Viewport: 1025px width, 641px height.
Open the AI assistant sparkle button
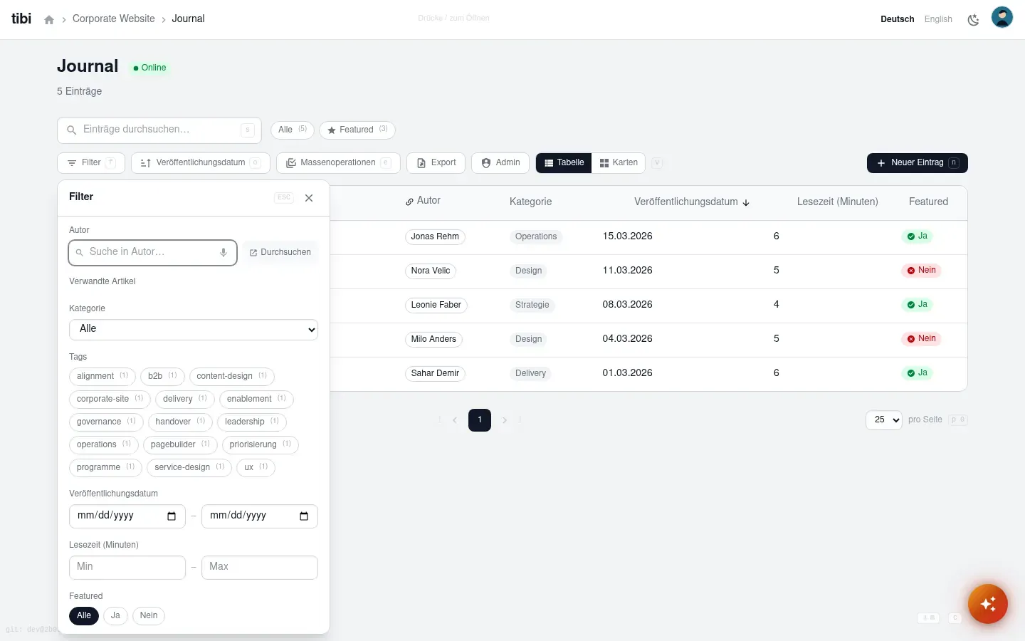tap(988, 604)
